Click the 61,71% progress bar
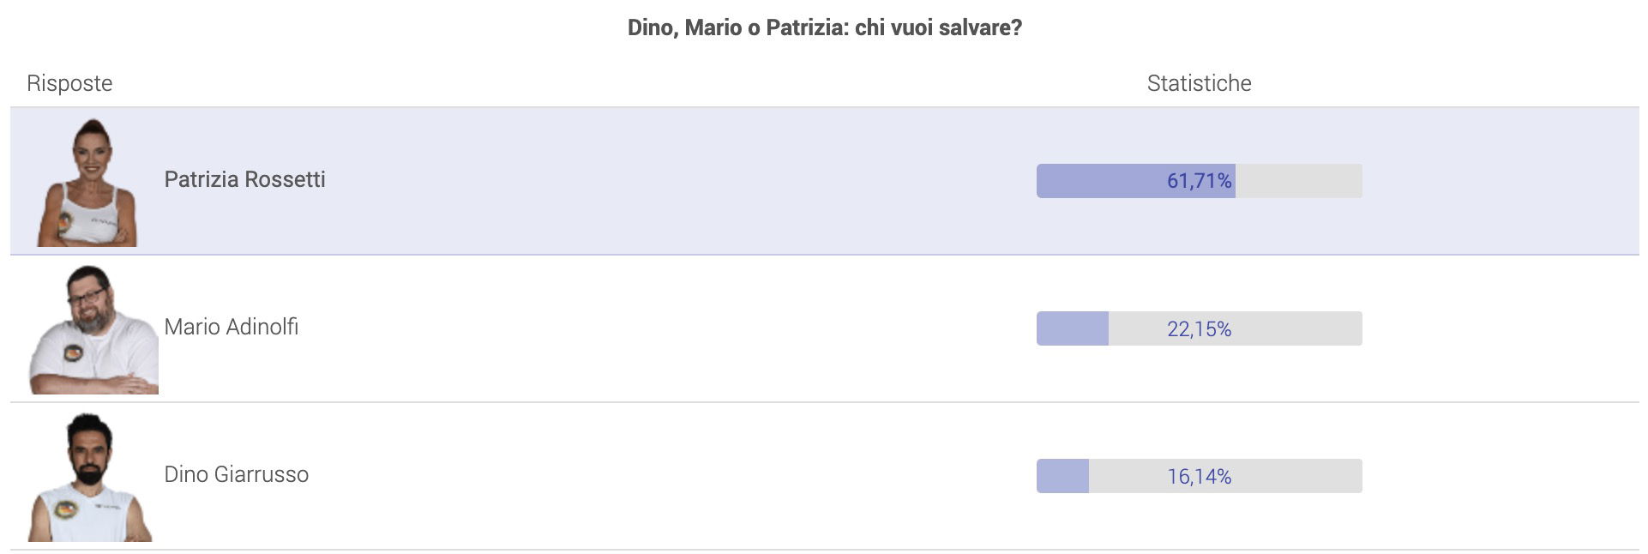1648x554 pixels. [1199, 181]
